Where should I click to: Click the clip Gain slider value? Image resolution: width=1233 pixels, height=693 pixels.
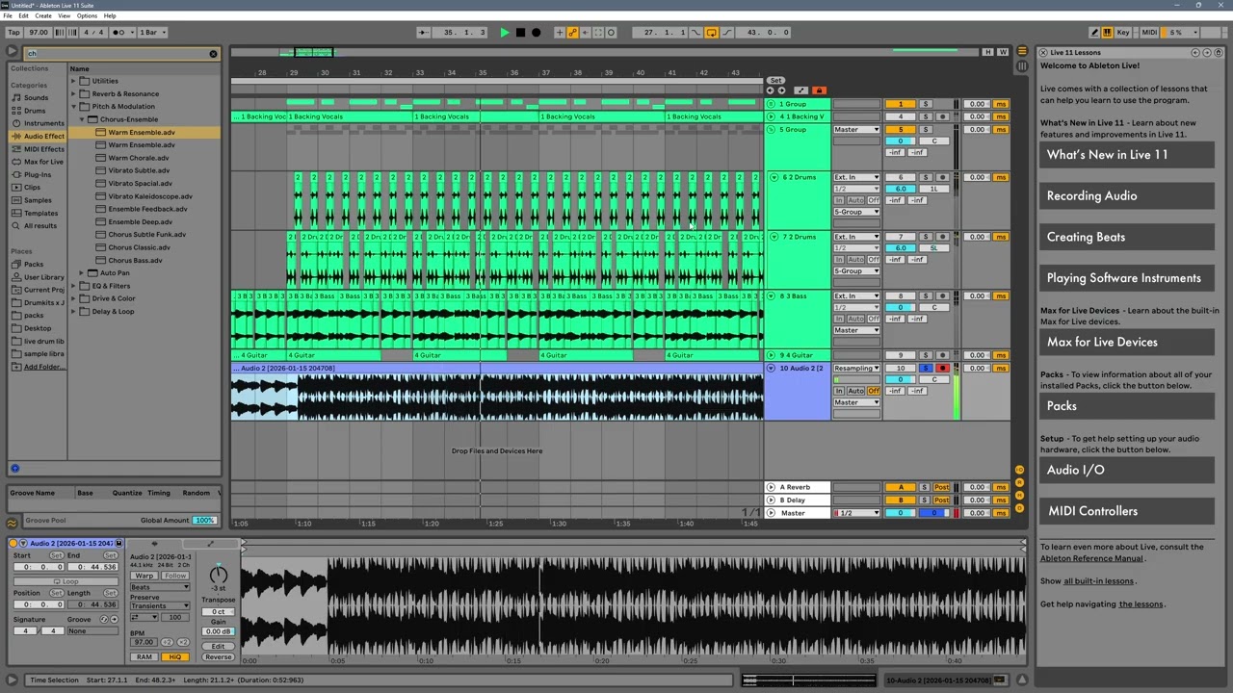pyautogui.click(x=219, y=632)
